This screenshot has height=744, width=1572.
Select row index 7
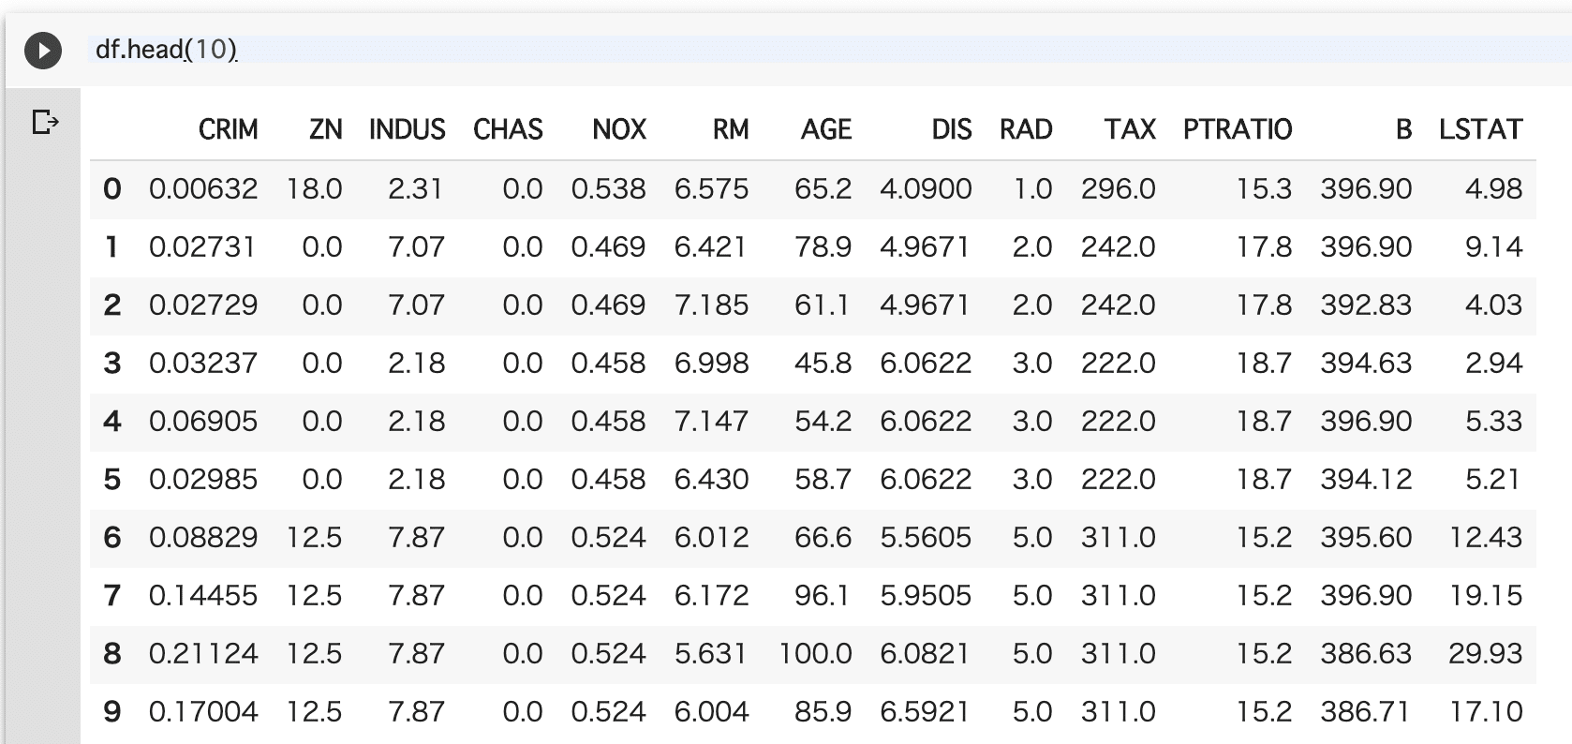111,596
